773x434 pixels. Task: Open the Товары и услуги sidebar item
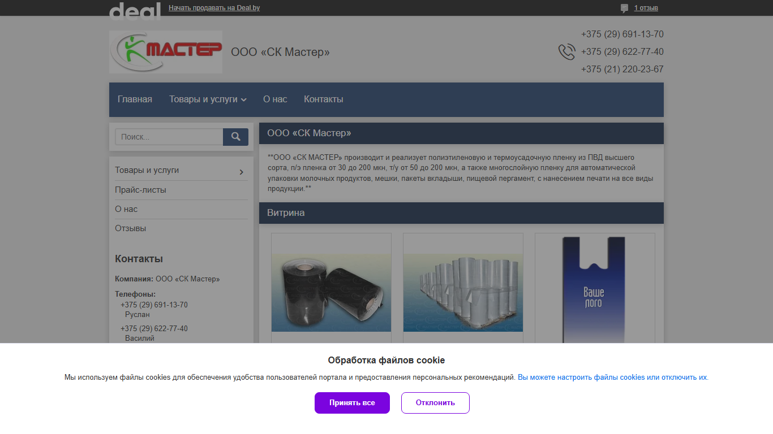pyautogui.click(x=147, y=170)
